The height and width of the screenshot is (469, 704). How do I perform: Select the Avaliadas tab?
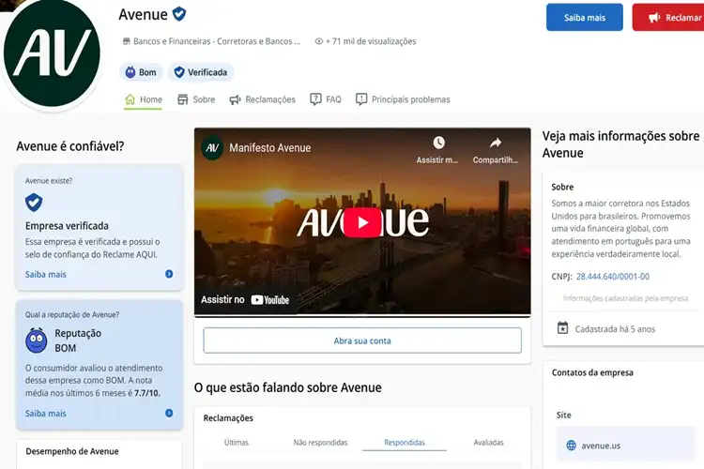(488, 443)
